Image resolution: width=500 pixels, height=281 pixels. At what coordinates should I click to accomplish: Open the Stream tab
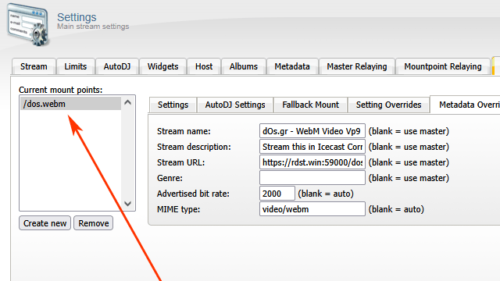point(34,66)
